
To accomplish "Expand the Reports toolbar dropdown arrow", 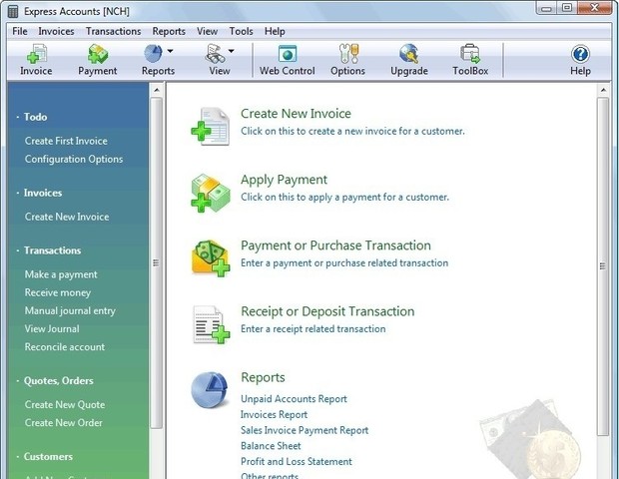I will point(170,51).
